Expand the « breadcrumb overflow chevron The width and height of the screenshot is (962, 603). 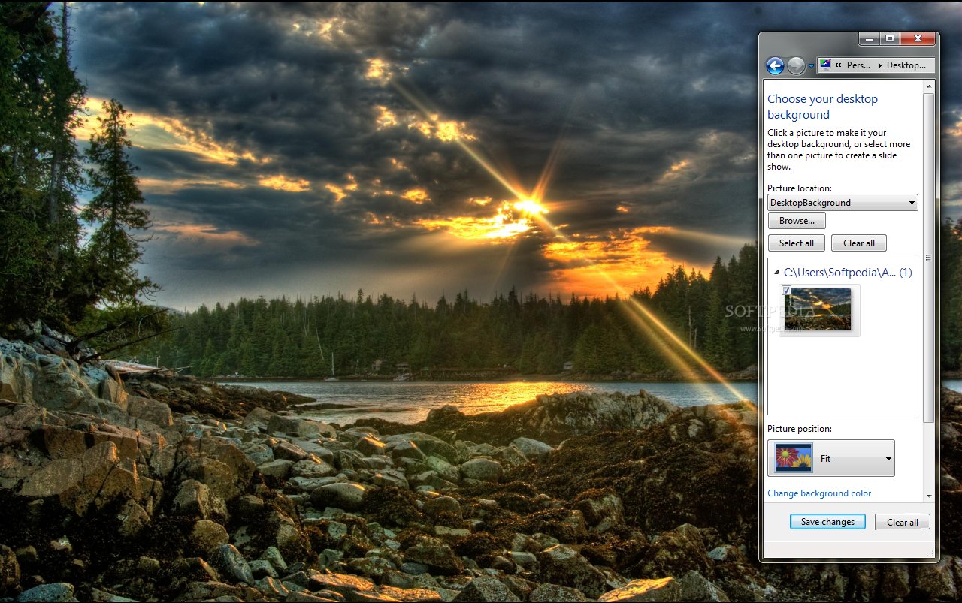pyautogui.click(x=837, y=65)
